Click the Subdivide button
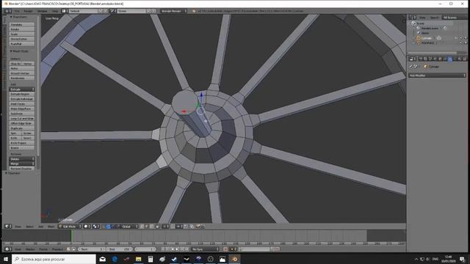Image resolution: width=470 pixels, height=264 pixels. click(22, 114)
